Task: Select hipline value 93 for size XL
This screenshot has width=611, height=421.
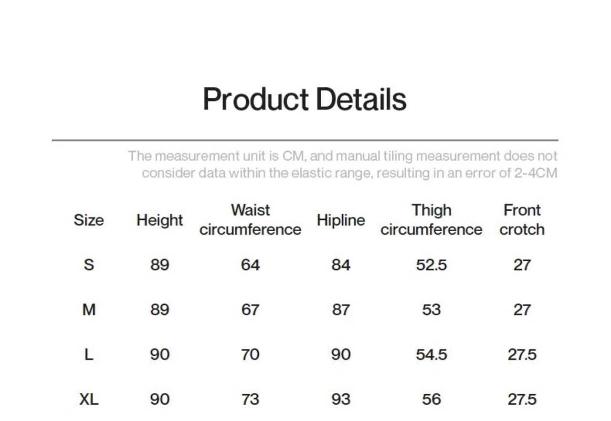Action: coord(341,400)
